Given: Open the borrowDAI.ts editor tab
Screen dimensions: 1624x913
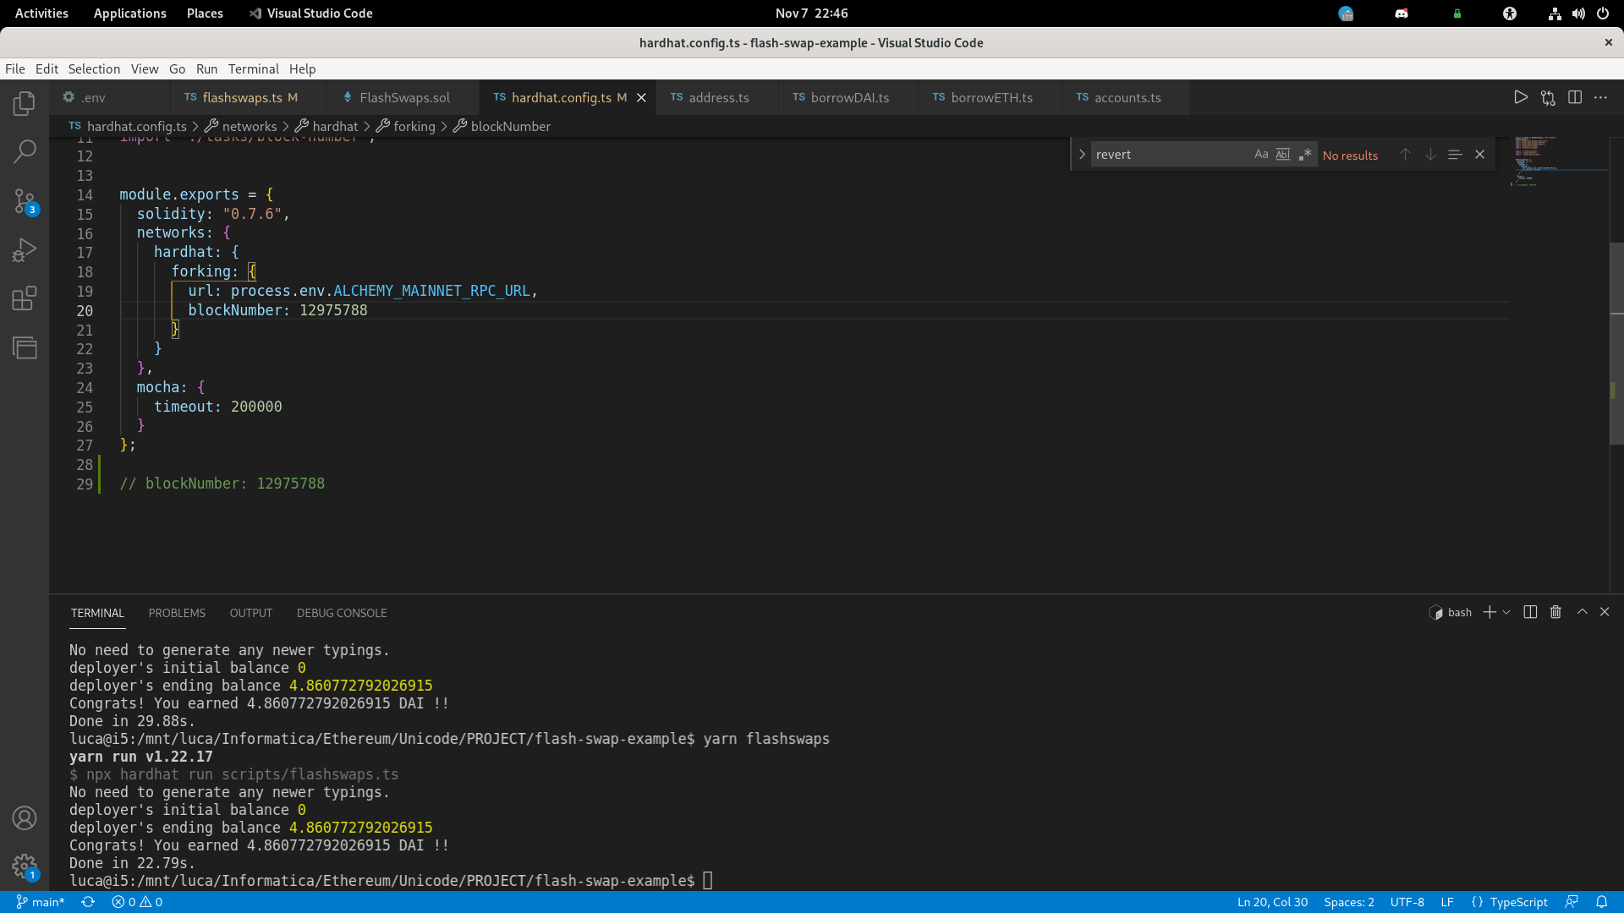Looking at the screenshot, I should point(849,97).
